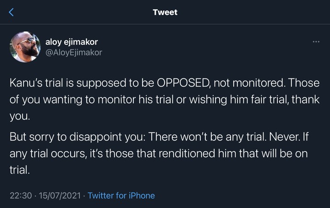The height and width of the screenshot is (208, 330).
Task: Open the tweet's three-dot more menu
Action: 315,42
